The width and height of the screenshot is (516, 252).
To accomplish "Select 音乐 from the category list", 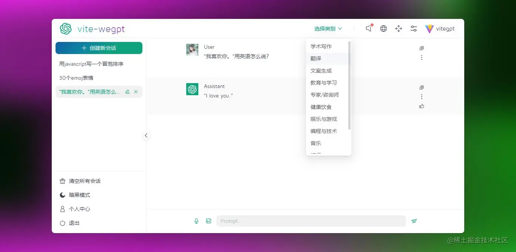I will pyautogui.click(x=327, y=143).
